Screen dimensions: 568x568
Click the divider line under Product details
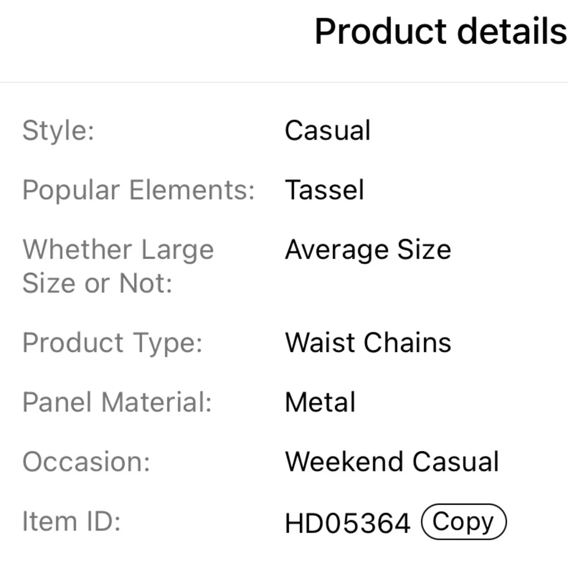tap(284, 82)
